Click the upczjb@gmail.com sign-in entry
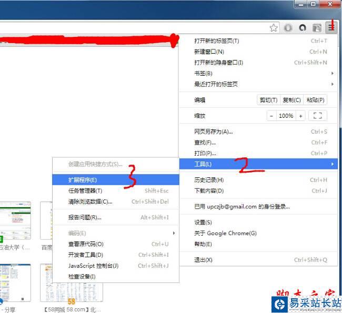 pos(258,207)
